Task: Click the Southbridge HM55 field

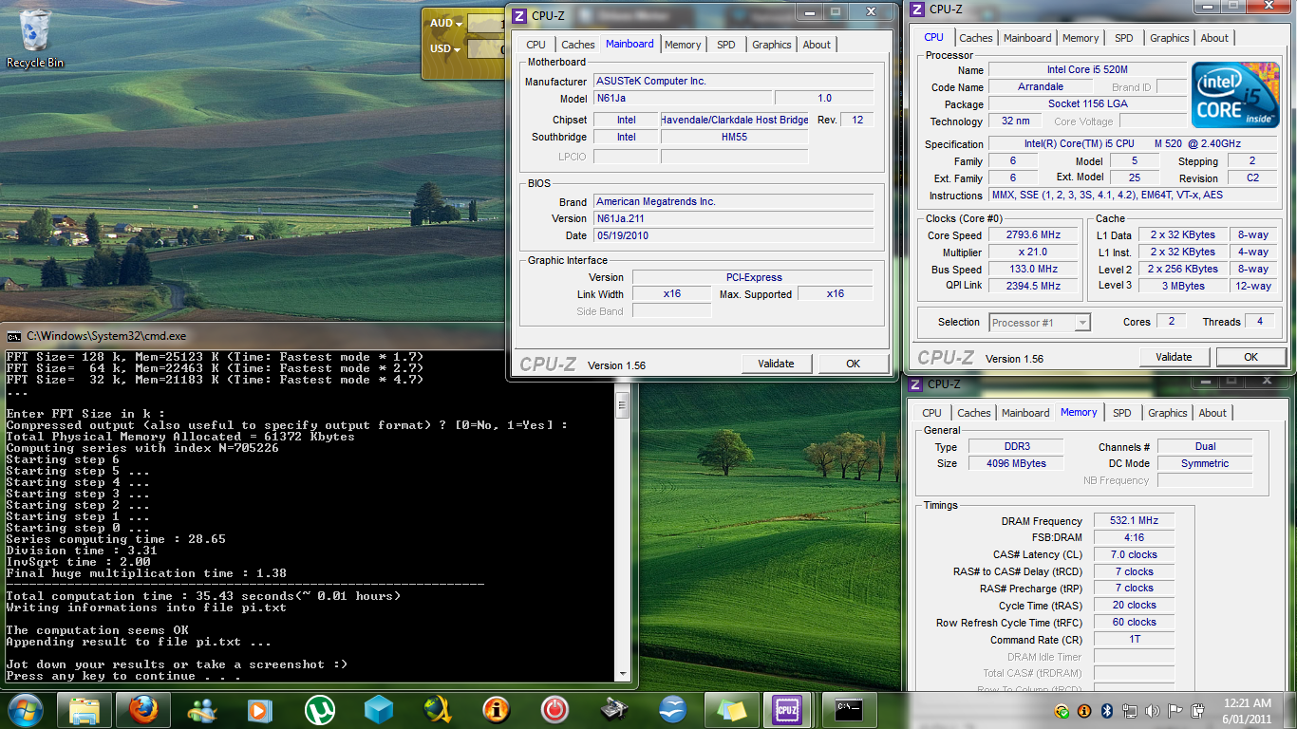Action: [x=734, y=137]
